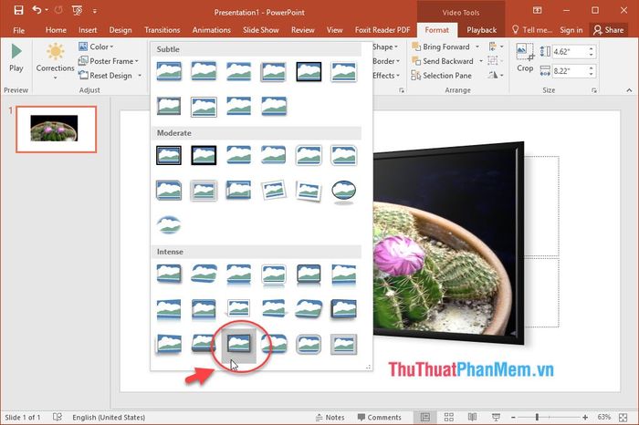The width and height of the screenshot is (639, 425).
Task: Switch to Slide Sorter view
Action: coord(449,418)
